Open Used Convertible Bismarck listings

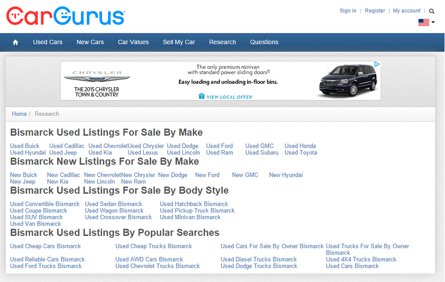(x=45, y=204)
